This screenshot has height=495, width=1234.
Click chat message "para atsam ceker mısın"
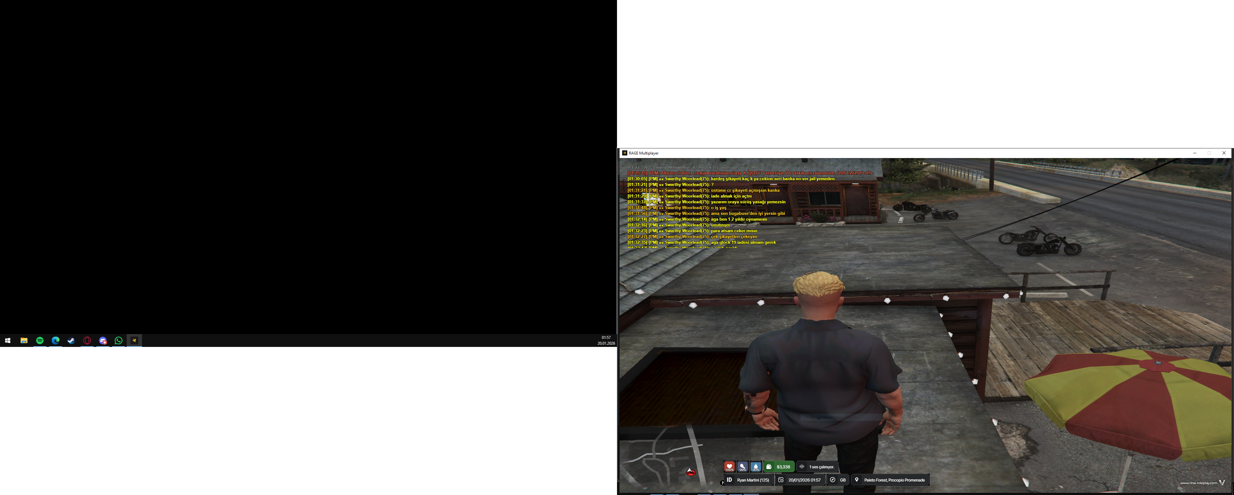693,230
